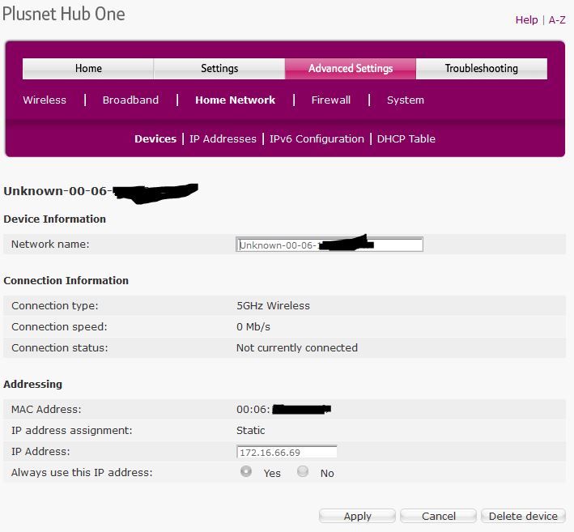Click the 5GHz Wireless connection type value
This screenshot has width=574, height=532.
[273, 306]
